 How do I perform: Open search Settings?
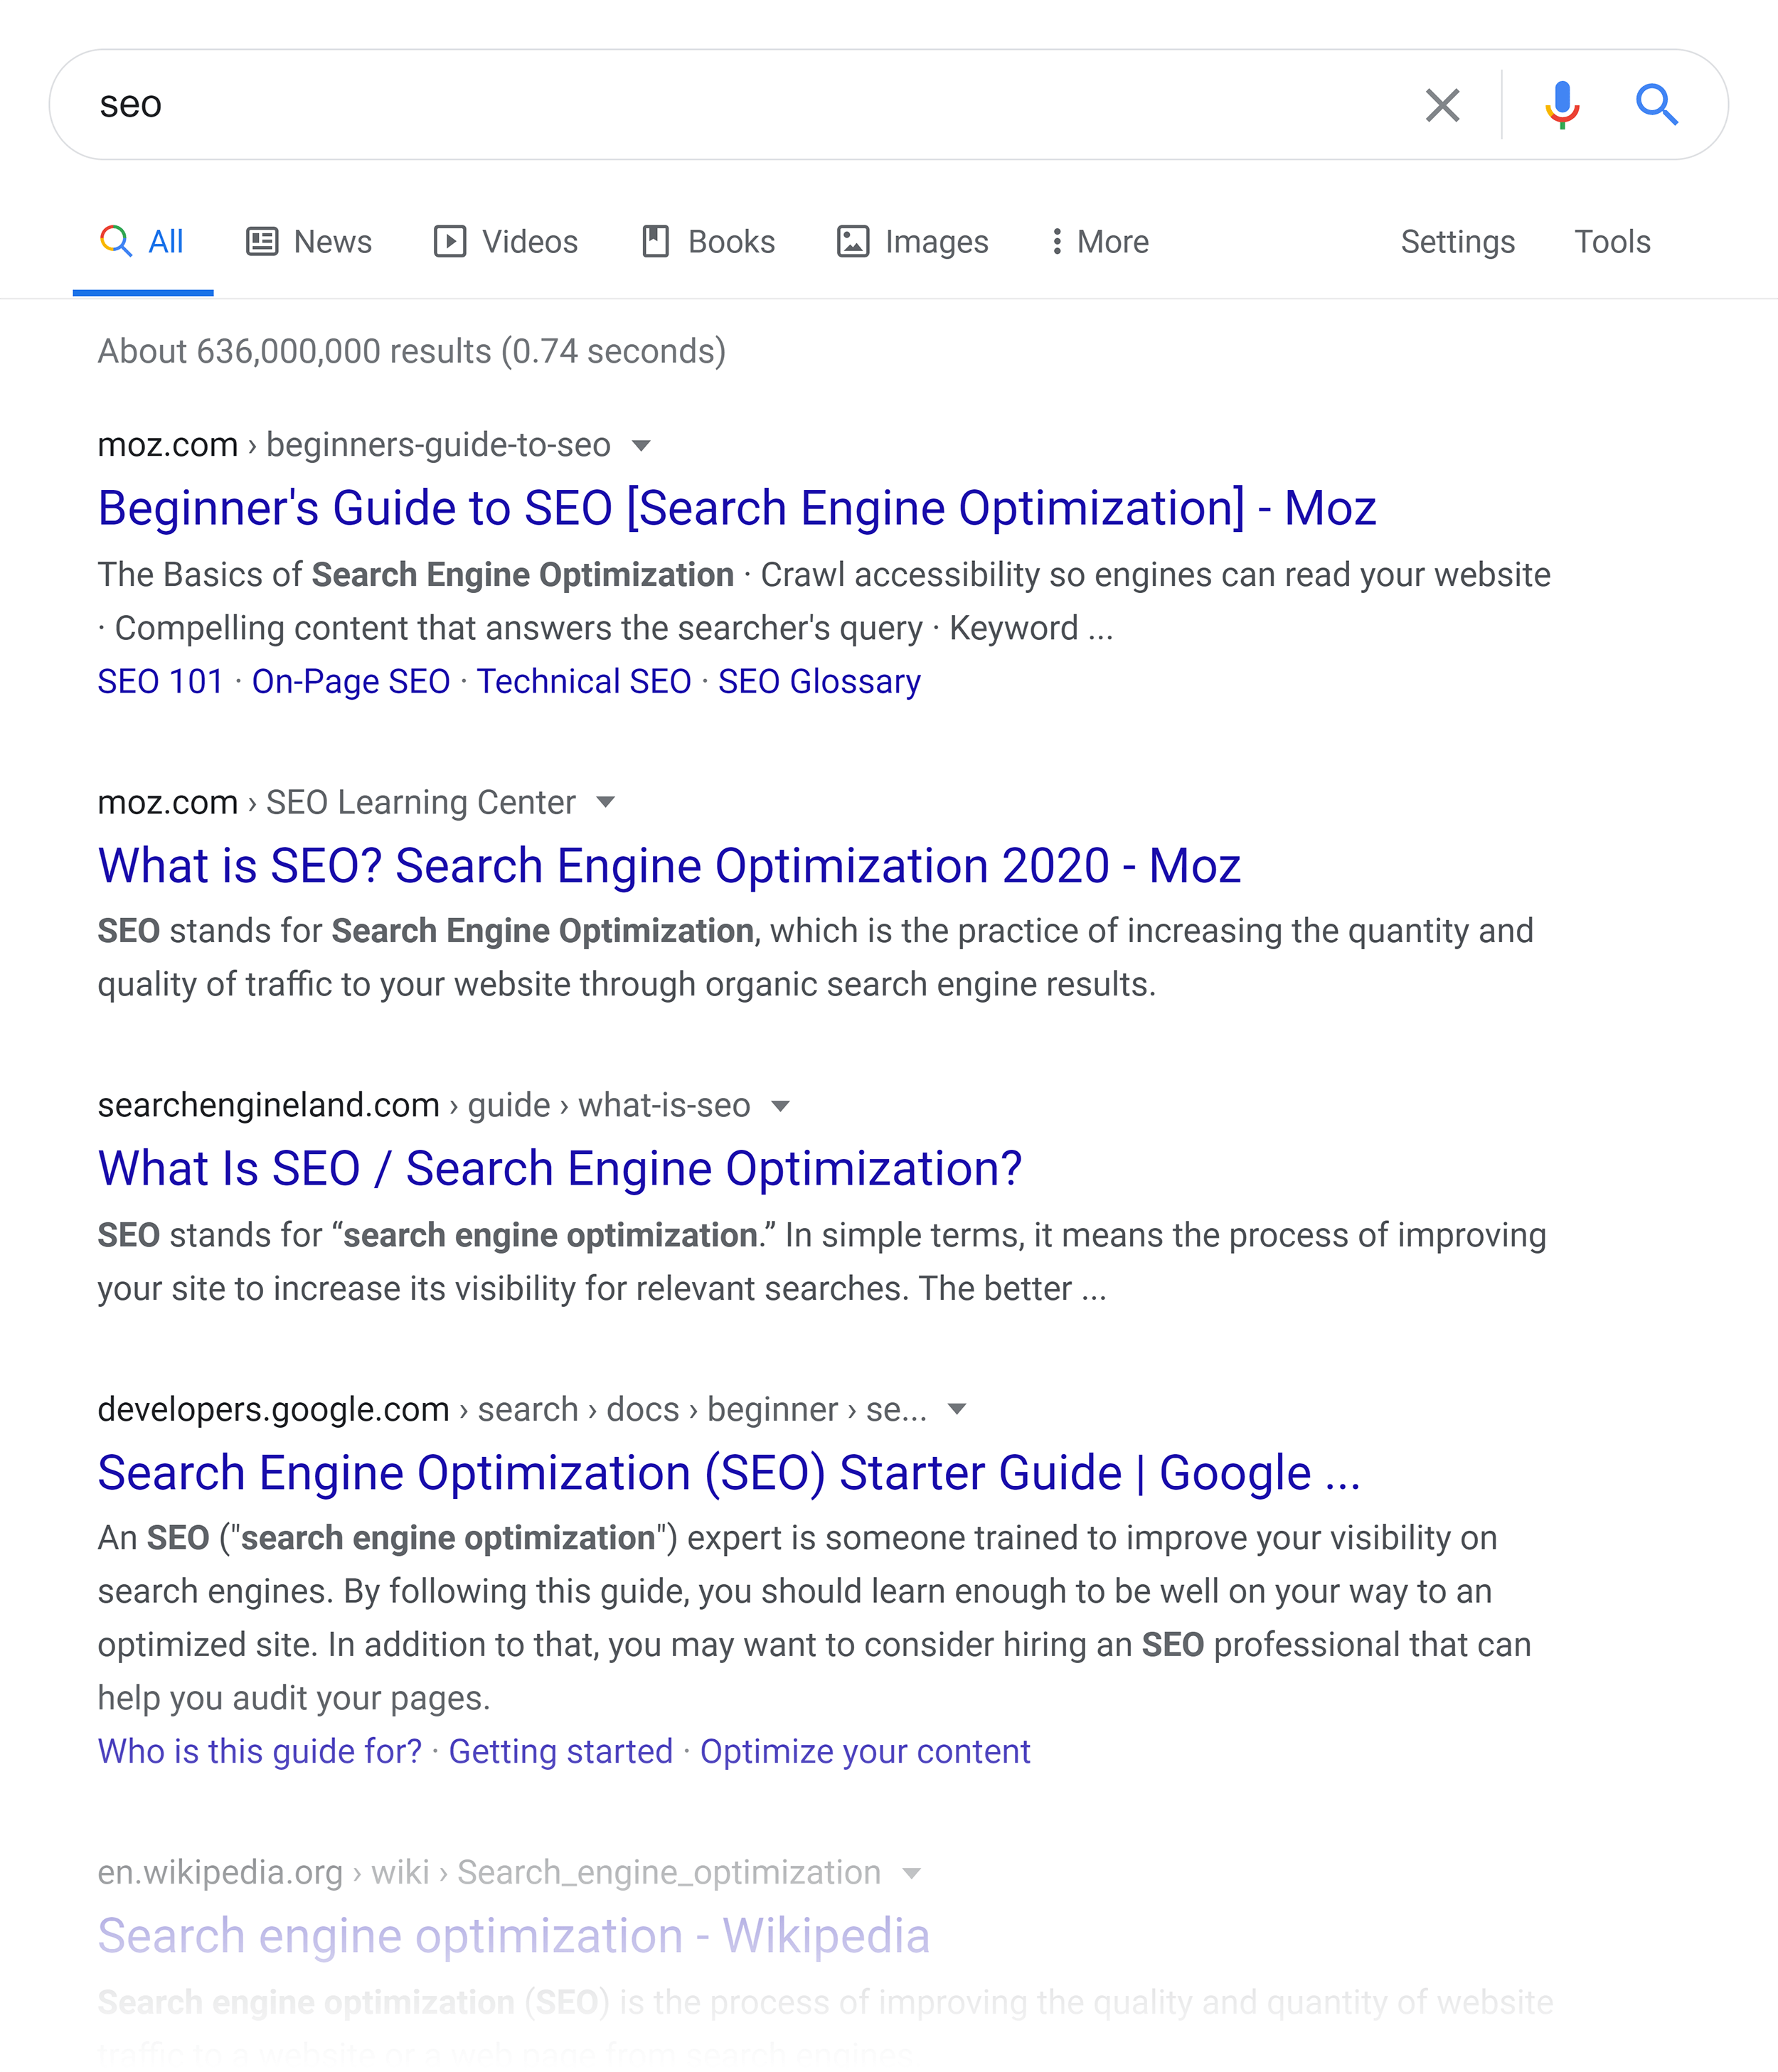[1458, 241]
